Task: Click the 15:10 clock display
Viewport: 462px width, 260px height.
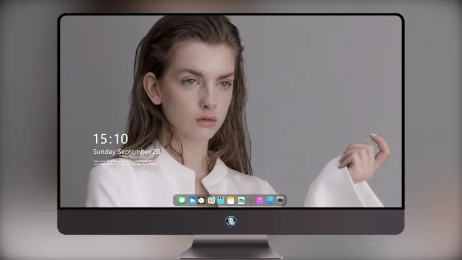Action: (x=110, y=139)
